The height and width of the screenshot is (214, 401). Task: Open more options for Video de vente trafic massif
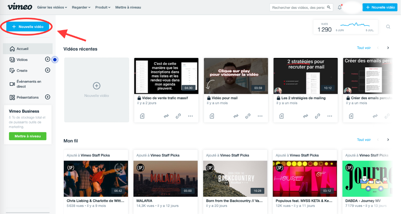pyautogui.click(x=190, y=116)
